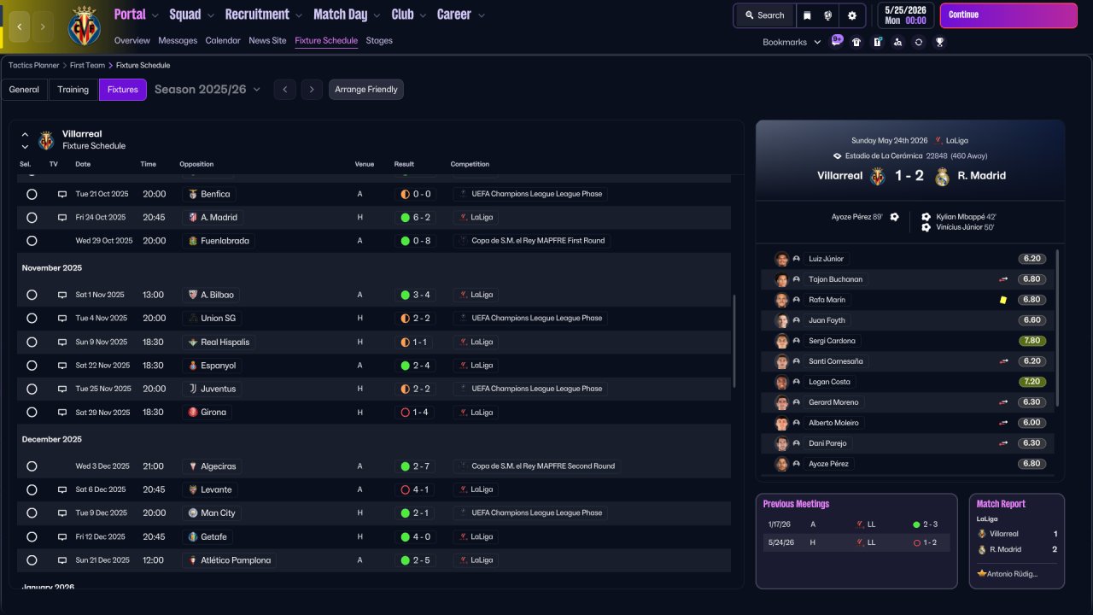Click Luiz Júnior player portrait
Viewport: 1093px width, 615px height.
click(x=781, y=259)
